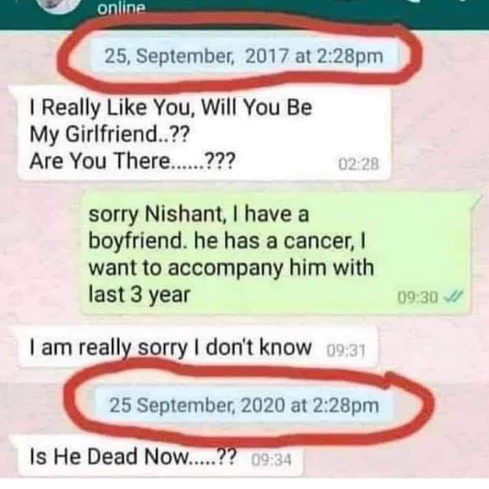The image size is (489, 489).
Task: Select the 'I am really sorry I don't know' message
Action: tap(198, 348)
